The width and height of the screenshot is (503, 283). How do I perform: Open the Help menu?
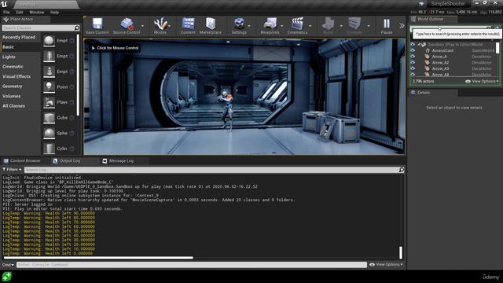point(54,13)
